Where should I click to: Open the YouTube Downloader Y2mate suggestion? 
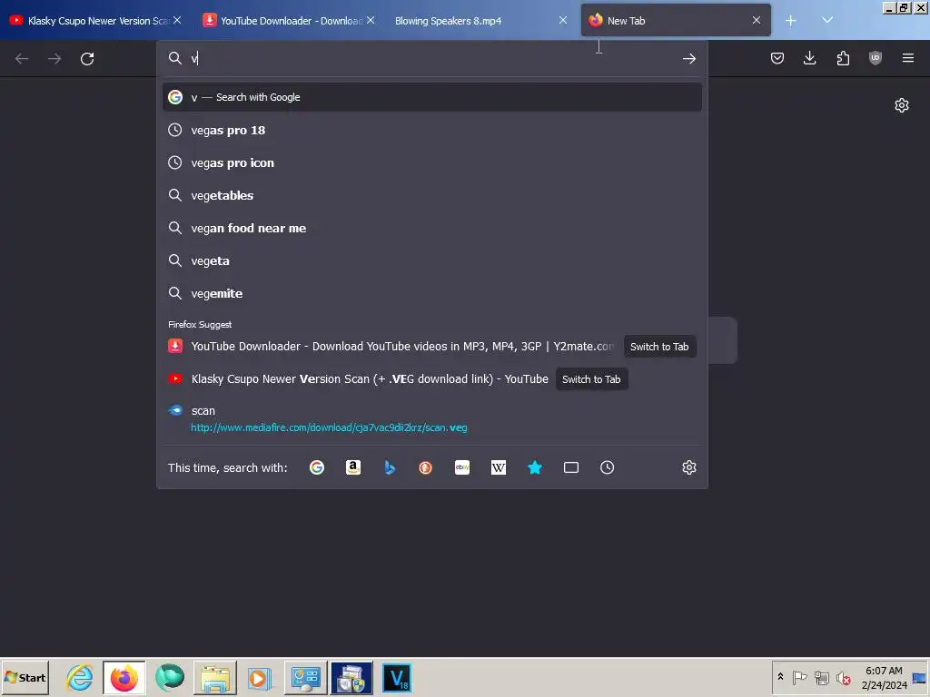[x=402, y=346]
